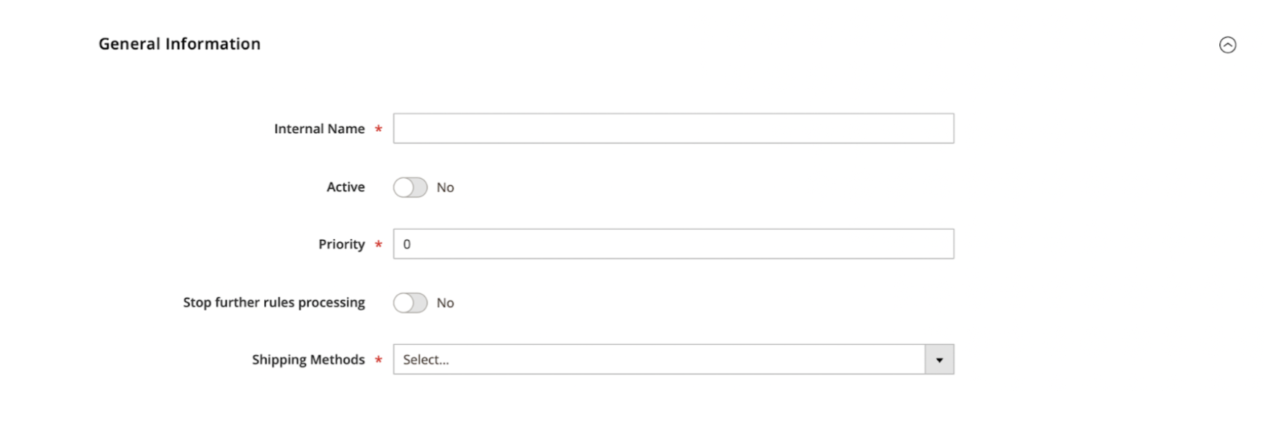
Task: Click the No text beside the Active toggle
Action: click(x=445, y=188)
